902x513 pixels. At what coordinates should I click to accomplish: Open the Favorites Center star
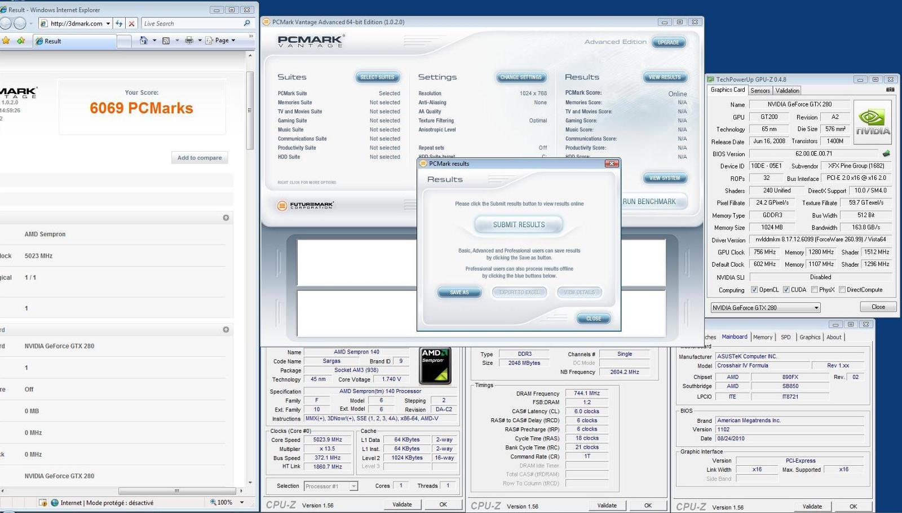(x=6, y=41)
